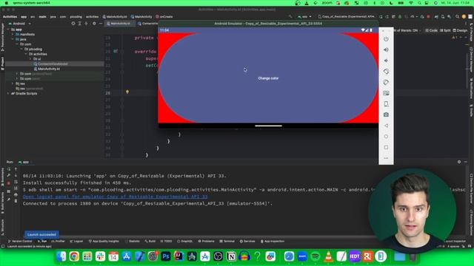Expand the res folder
The image size is (474, 266).
(x=13, y=83)
